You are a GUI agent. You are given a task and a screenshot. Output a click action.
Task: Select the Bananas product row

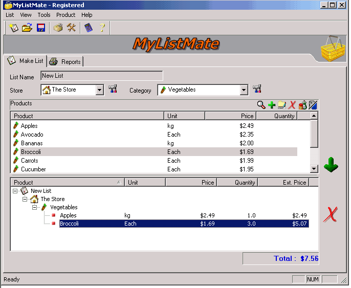click(x=155, y=143)
